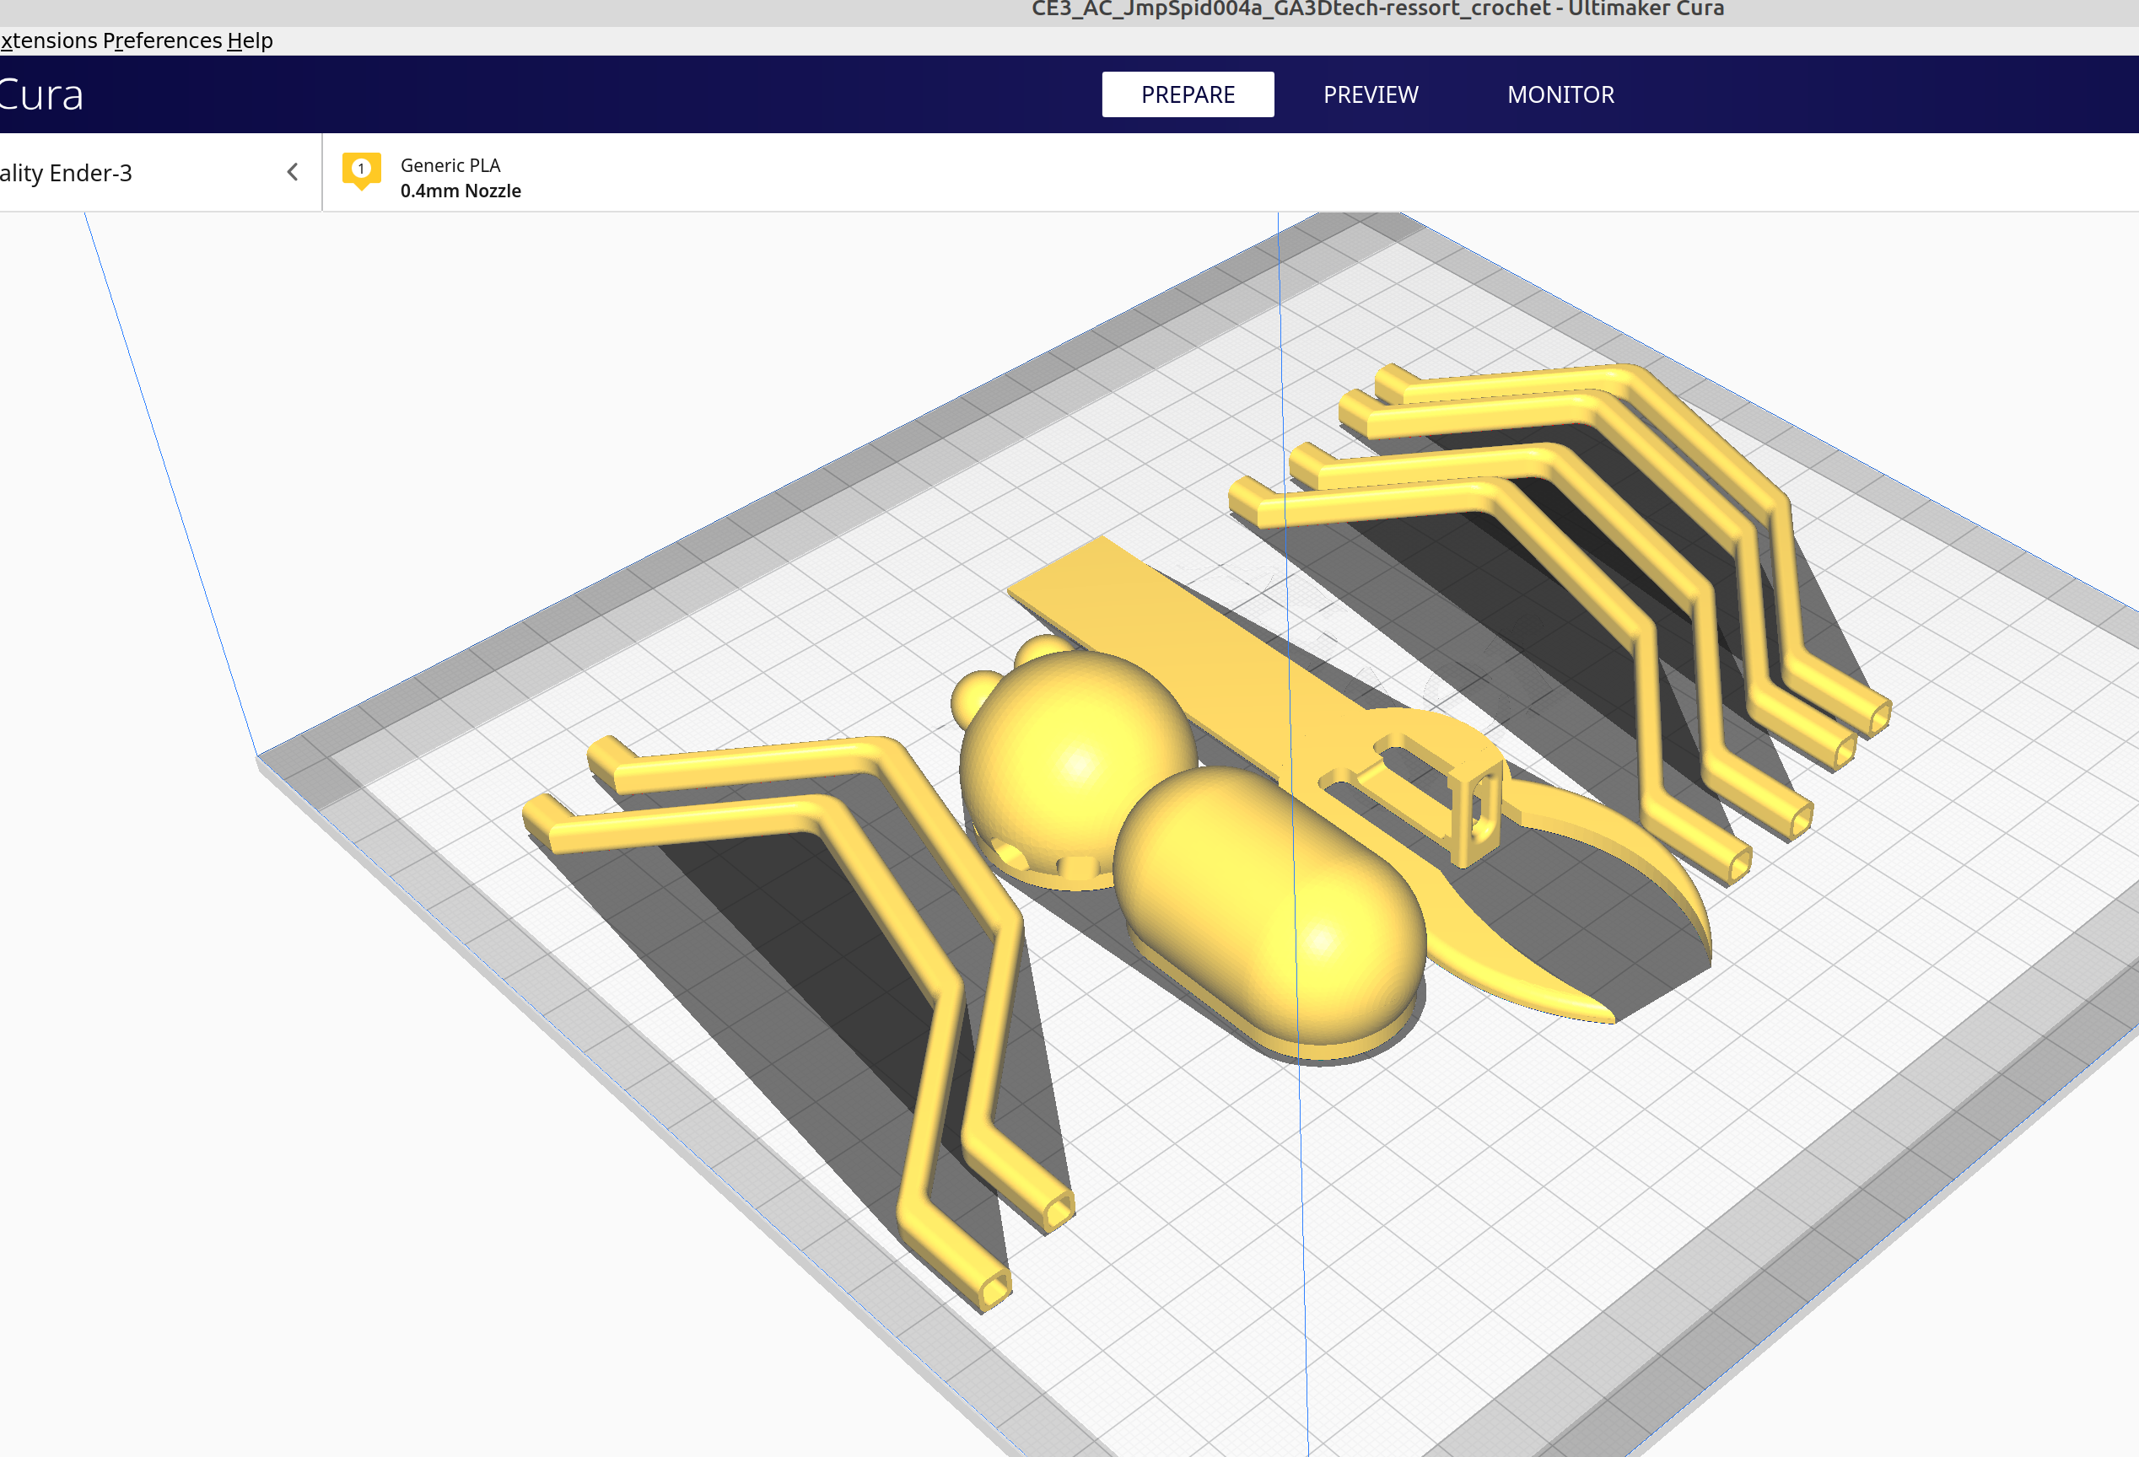Click the window title bar text

[x=1377, y=9]
